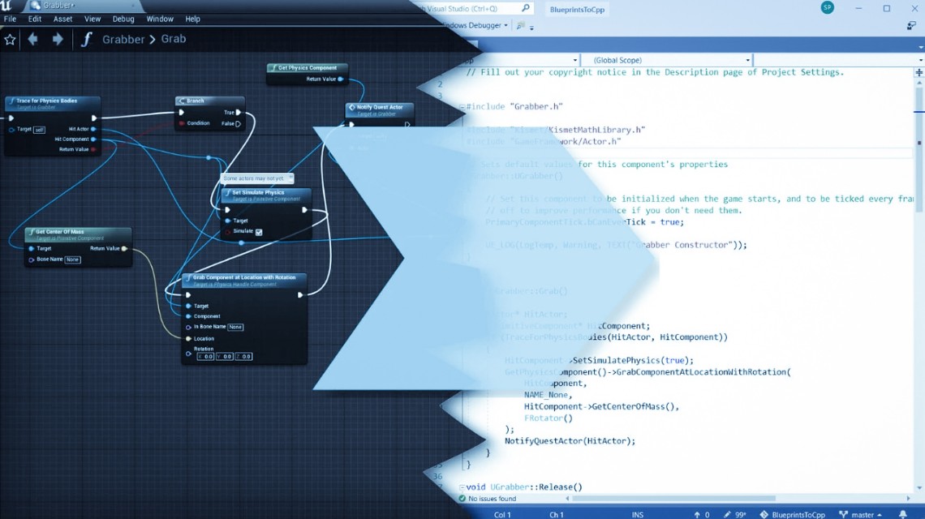Open the Edit menu in Blueprint editor
This screenshot has height=519, width=925.
coord(35,19)
